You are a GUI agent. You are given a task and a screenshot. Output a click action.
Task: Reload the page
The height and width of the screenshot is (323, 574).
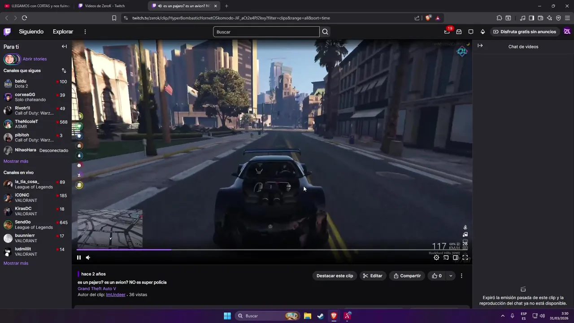(x=24, y=18)
